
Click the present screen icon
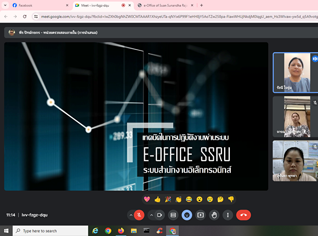[x=200, y=215]
